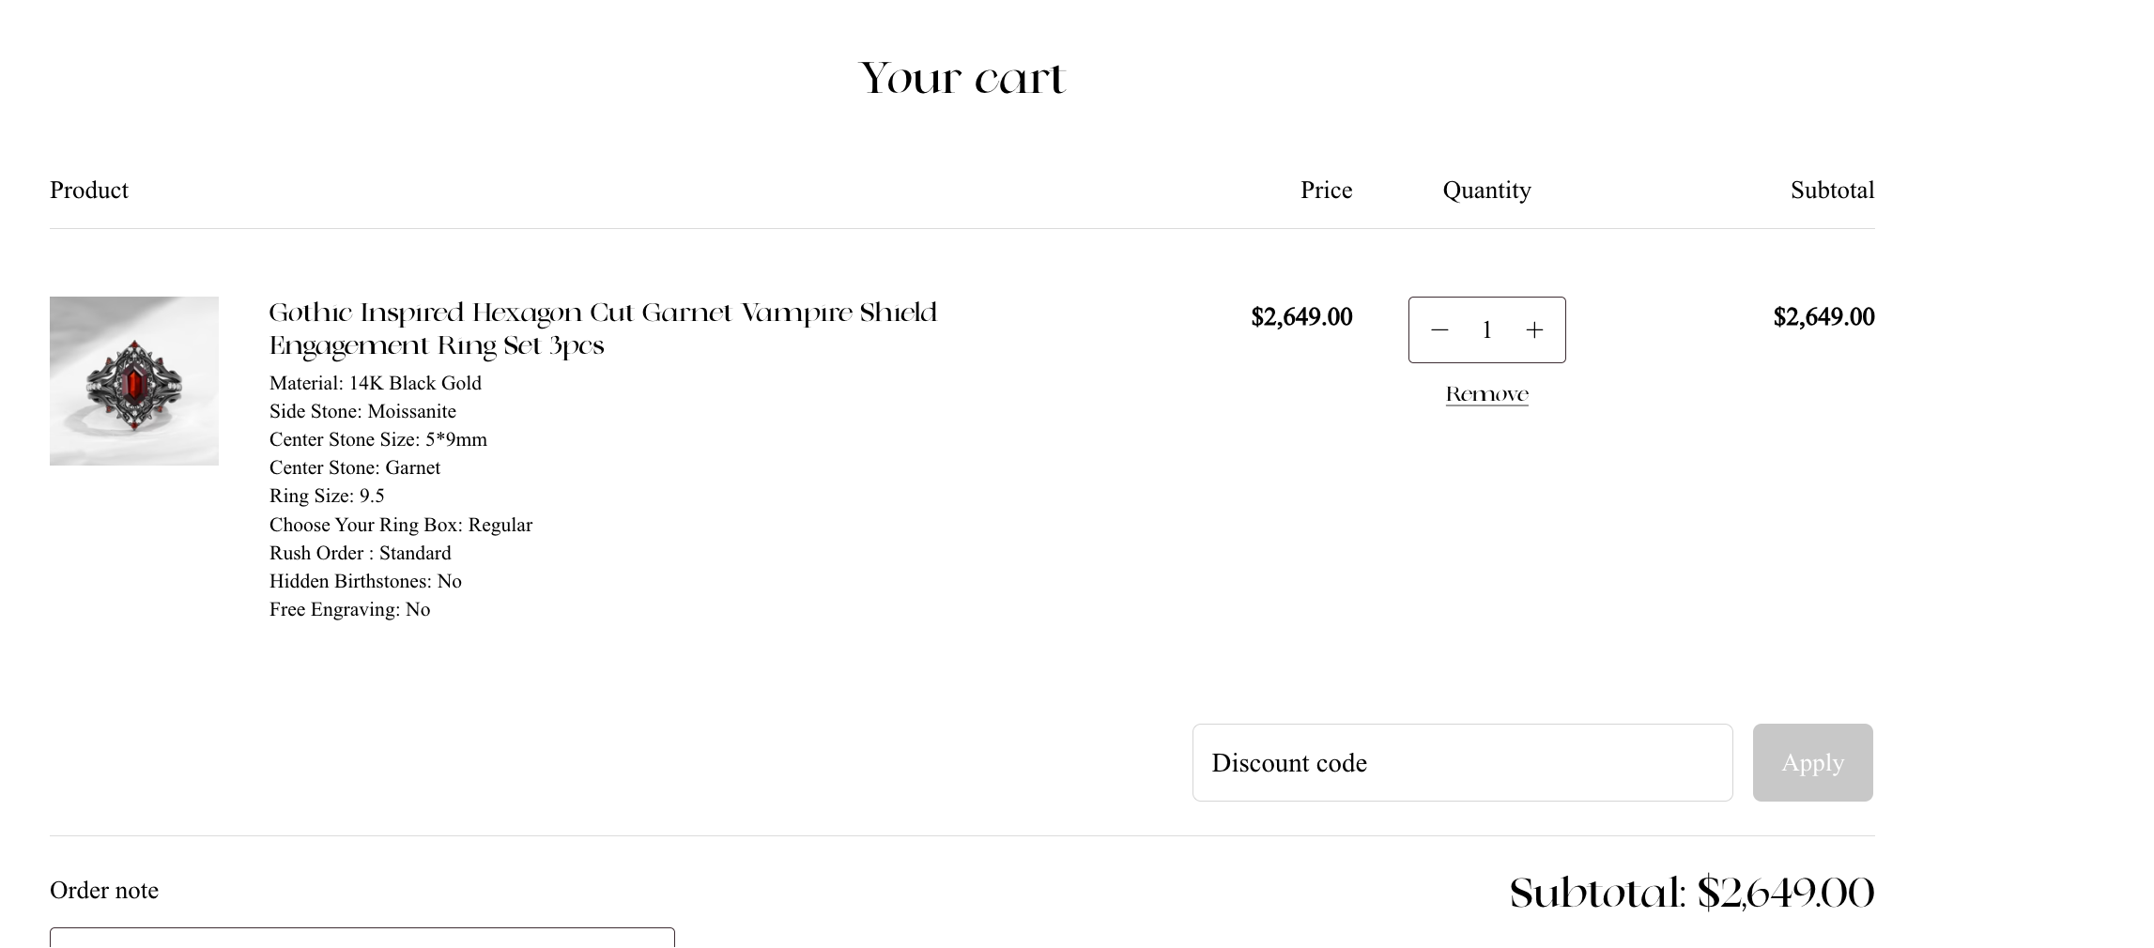This screenshot has width=2154, height=948.
Task: Click inside the Order note text box
Action: [x=362, y=938]
